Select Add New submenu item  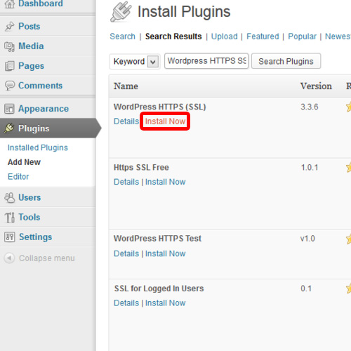click(x=24, y=162)
